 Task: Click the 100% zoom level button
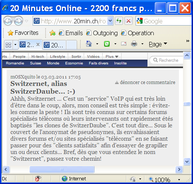(159, 180)
